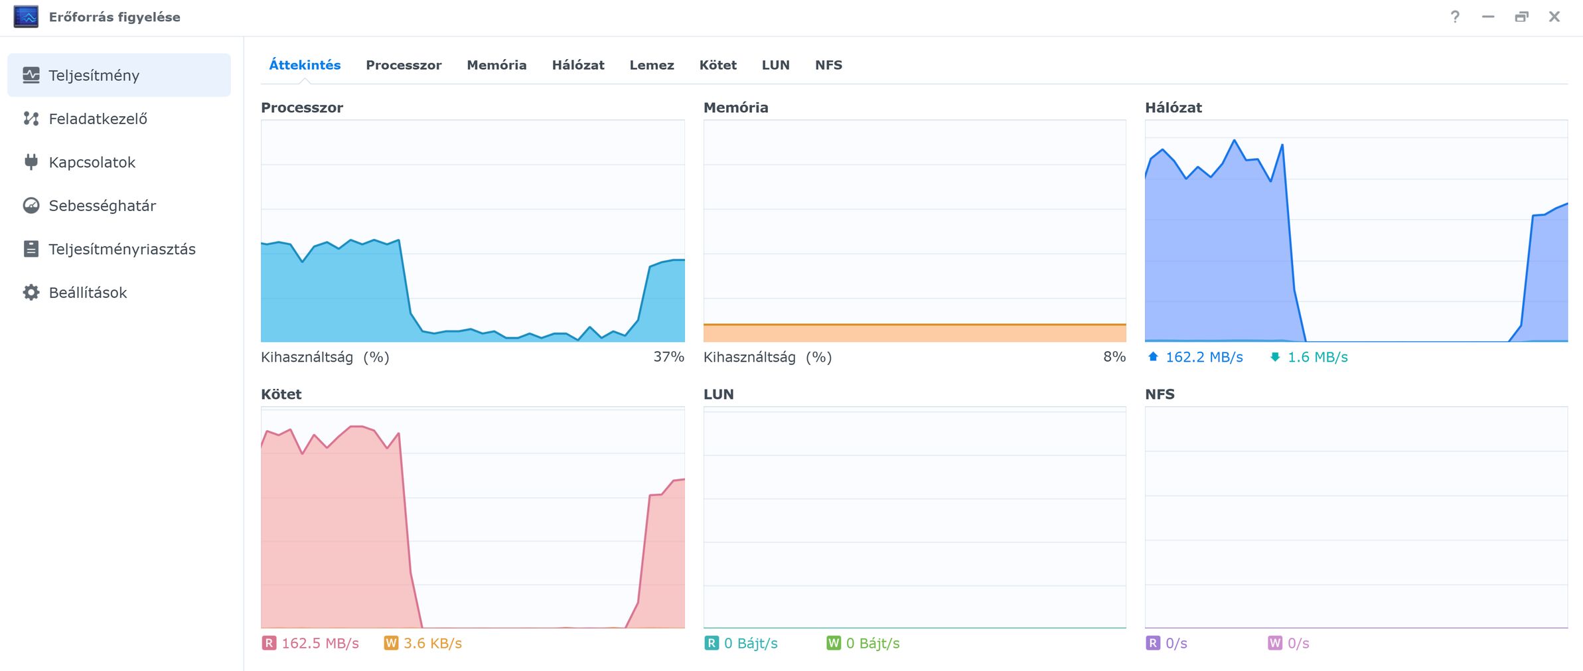Open Teljesítményriasztás in the sidebar
This screenshot has height=671, width=1583.
pos(119,249)
